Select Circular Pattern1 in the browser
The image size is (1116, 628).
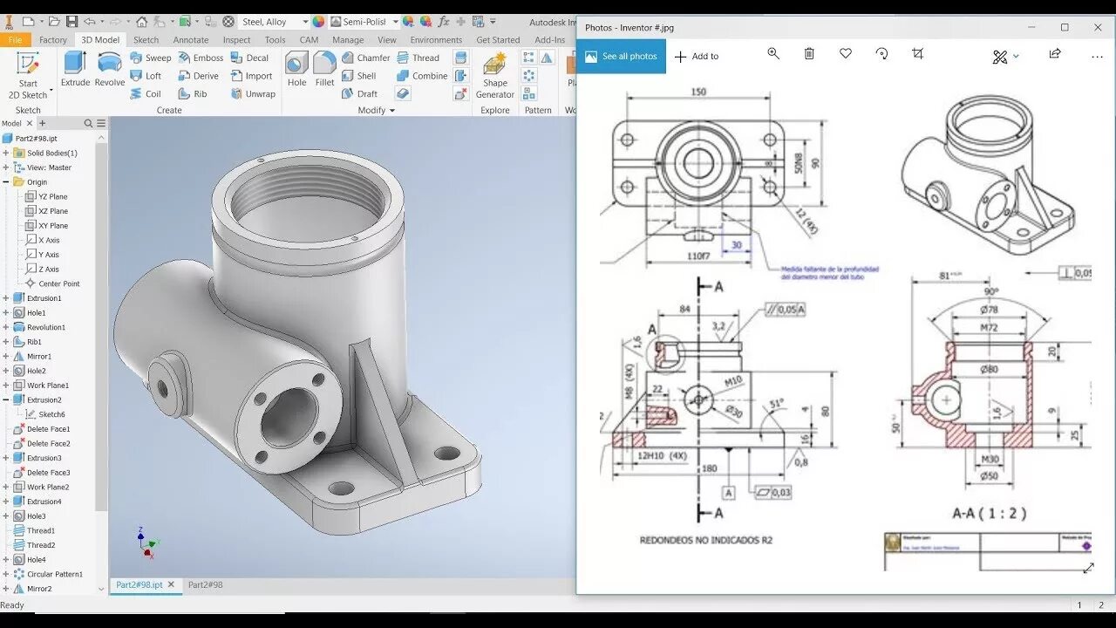pyautogui.click(x=48, y=574)
